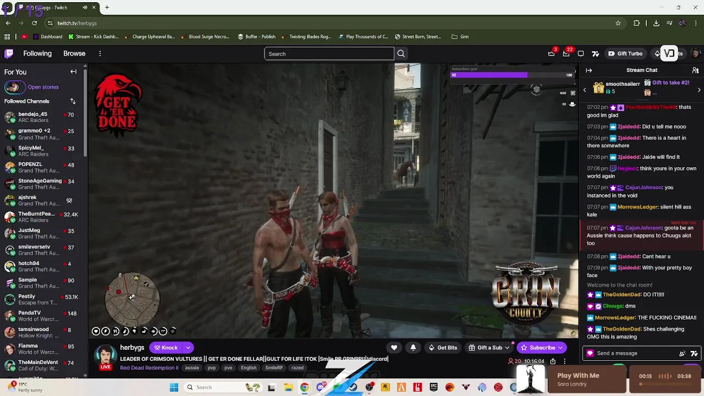Click the chat settings icon beside message box

coord(683,354)
